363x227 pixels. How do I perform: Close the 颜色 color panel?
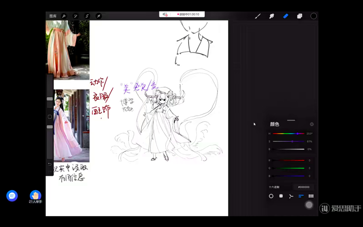(x=312, y=124)
